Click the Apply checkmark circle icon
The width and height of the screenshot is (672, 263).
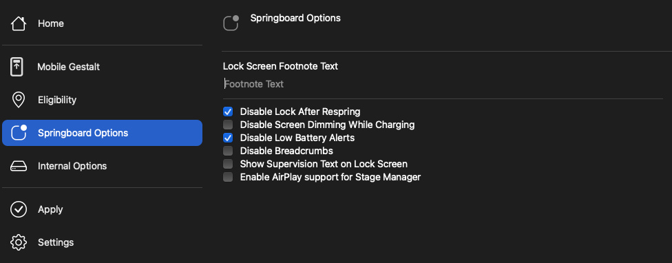(x=19, y=209)
